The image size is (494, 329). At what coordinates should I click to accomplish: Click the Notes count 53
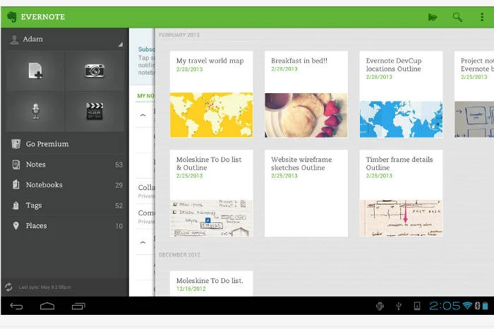click(x=119, y=164)
